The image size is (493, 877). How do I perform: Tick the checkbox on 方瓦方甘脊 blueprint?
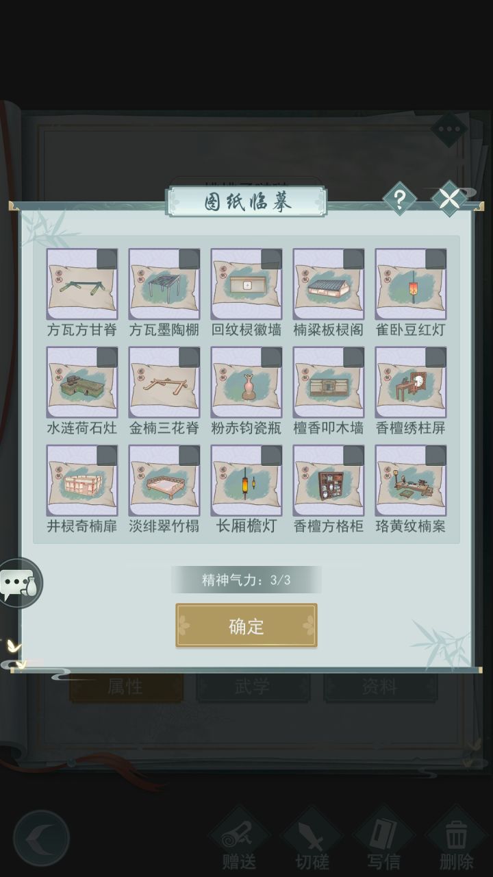click(x=107, y=259)
